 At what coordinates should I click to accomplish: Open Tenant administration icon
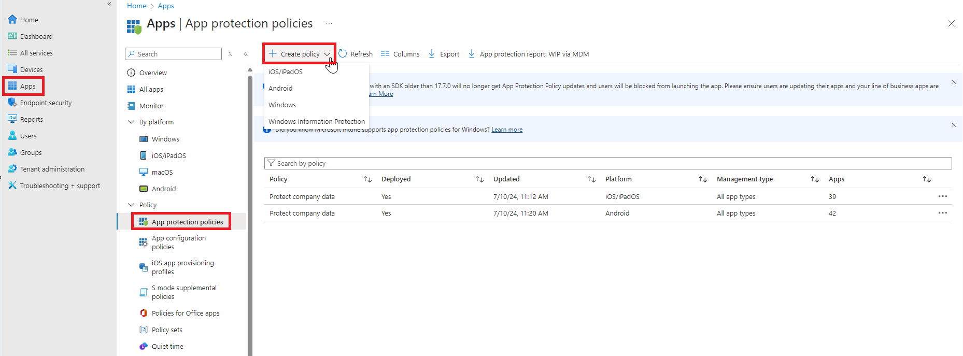(x=12, y=169)
